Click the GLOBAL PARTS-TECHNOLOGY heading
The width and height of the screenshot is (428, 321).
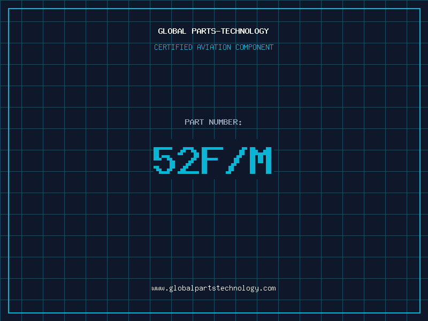pyautogui.click(x=213, y=31)
